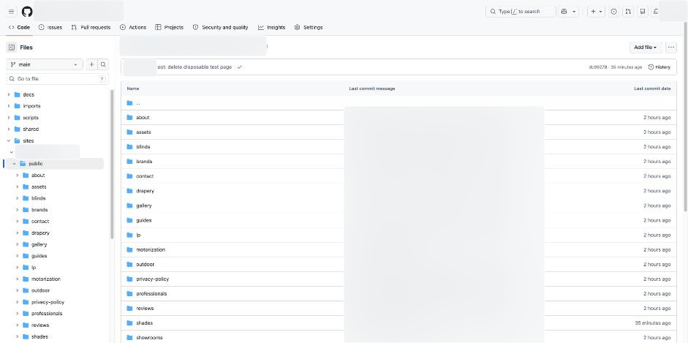Open the about folder in file list

[143, 118]
